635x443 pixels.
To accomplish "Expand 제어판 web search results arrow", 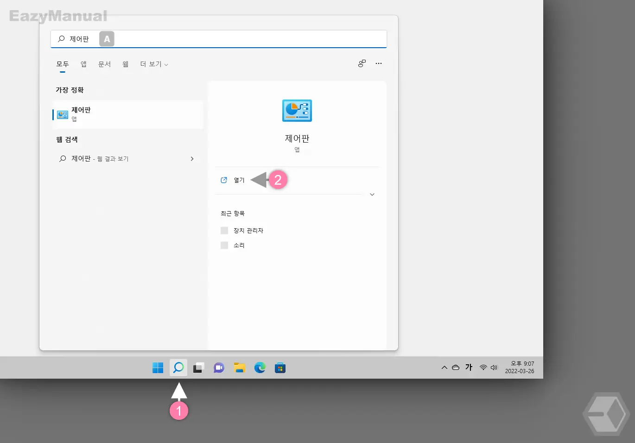I will [x=192, y=158].
